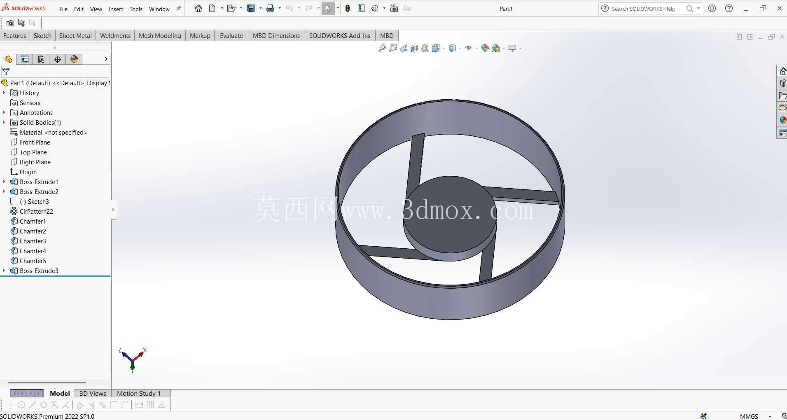Open the 3D Views tab

click(93, 393)
